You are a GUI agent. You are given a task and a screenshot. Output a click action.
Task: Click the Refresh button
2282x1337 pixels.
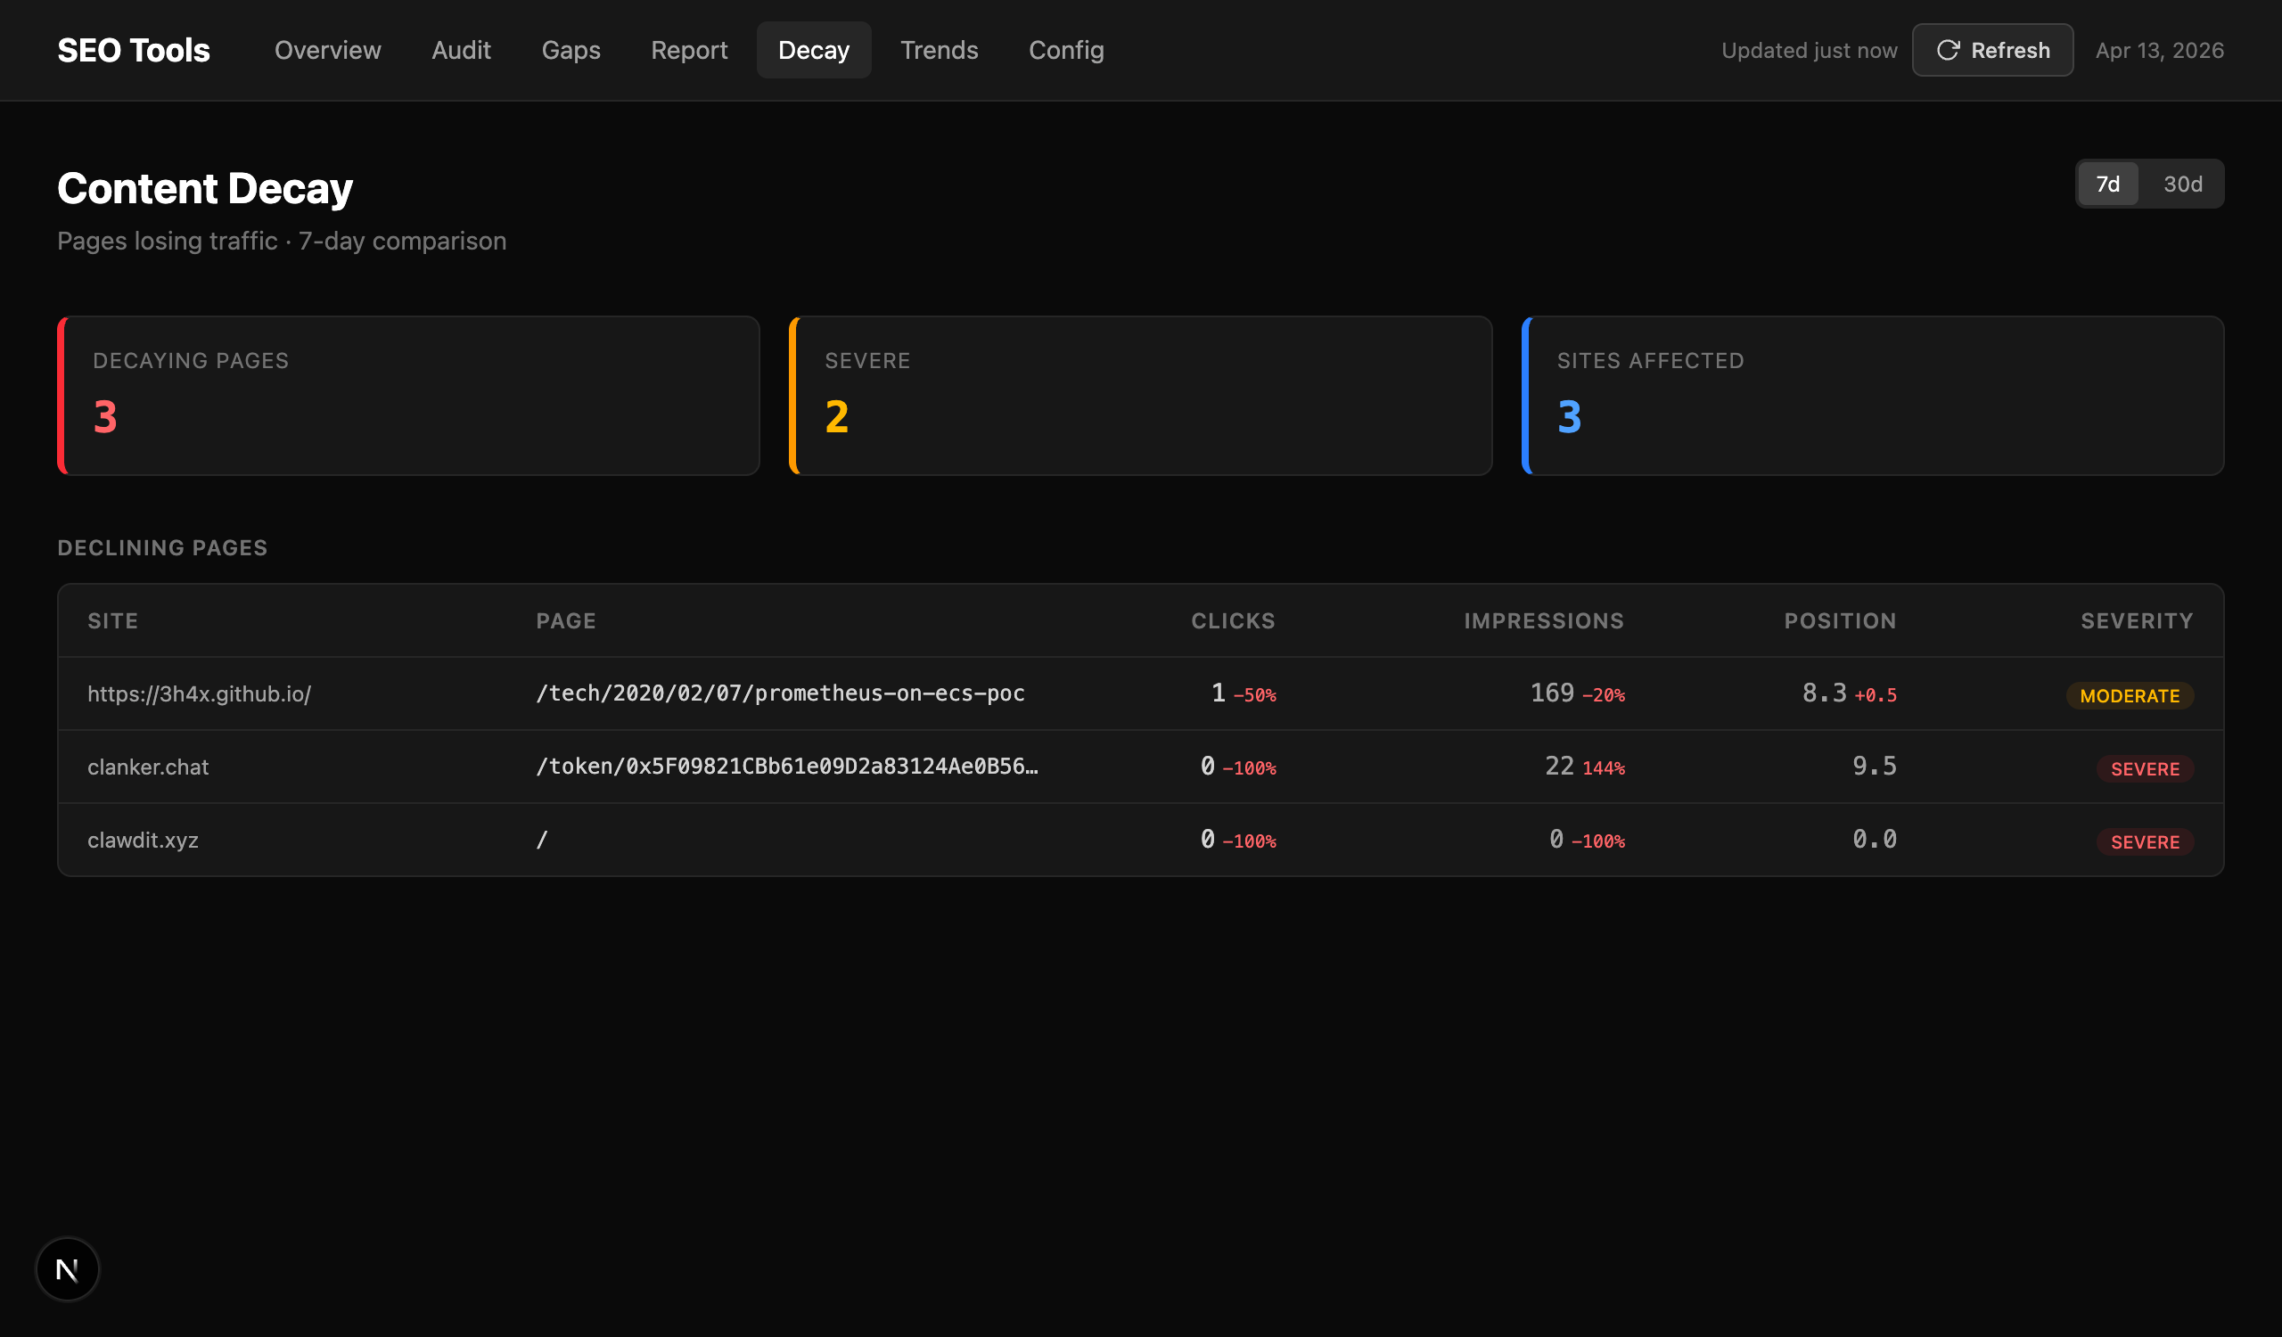pos(1992,50)
